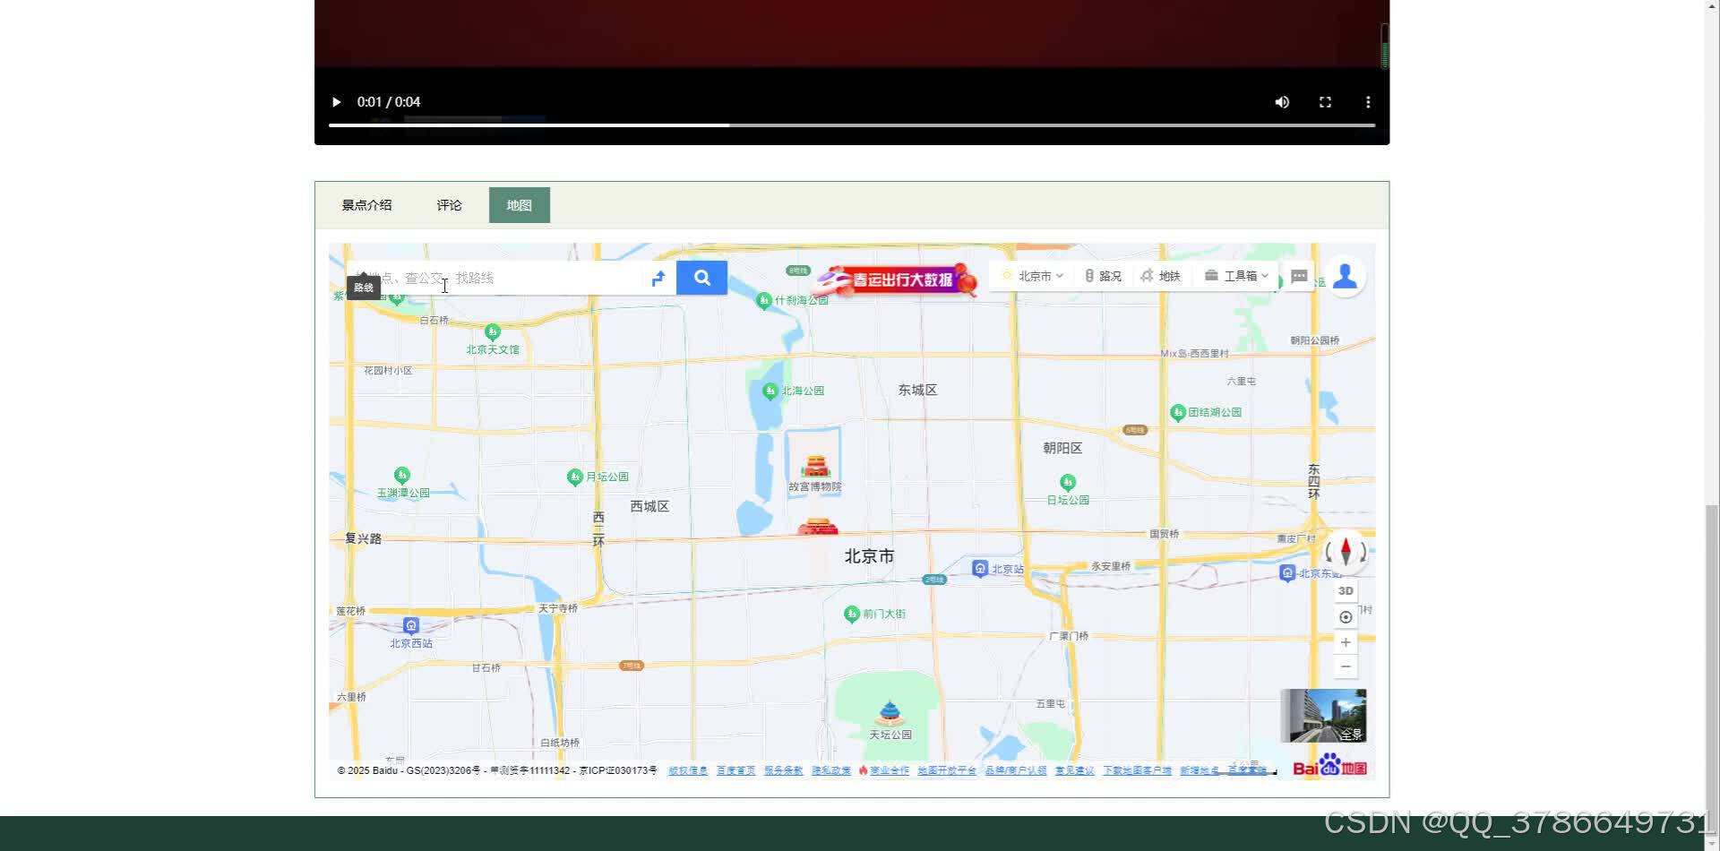Toggle 3D map view

(x=1346, y=591)
